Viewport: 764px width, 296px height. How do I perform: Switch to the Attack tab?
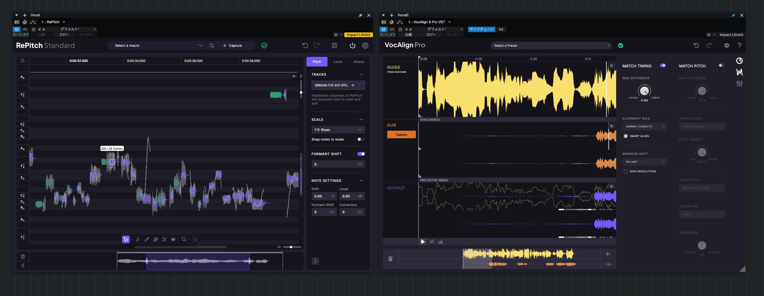(x=359, y=62)
